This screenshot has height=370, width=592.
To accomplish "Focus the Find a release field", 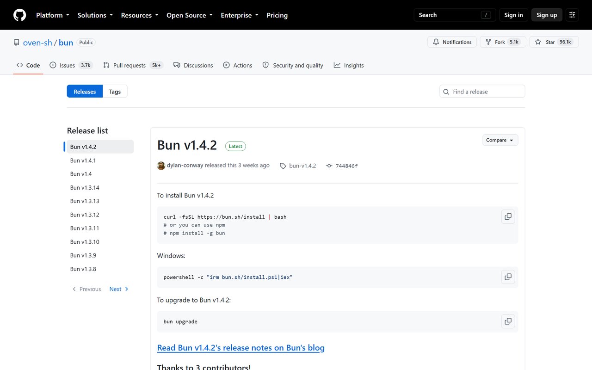I will [482, 92].
